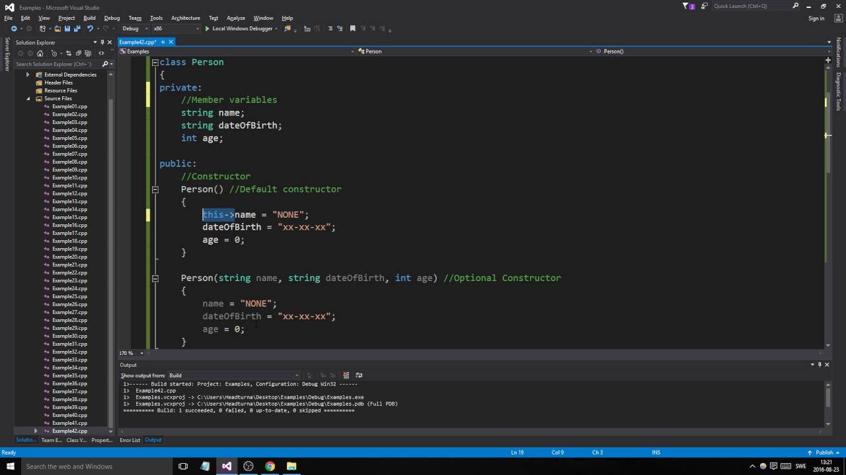Collapse the Source Files folder

tap(28, 98)
